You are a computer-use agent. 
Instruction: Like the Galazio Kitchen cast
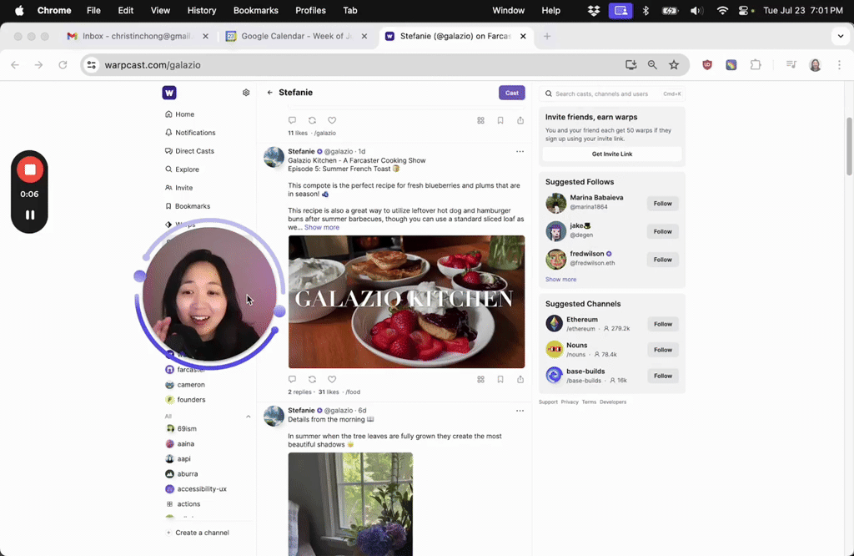point(332,379)
